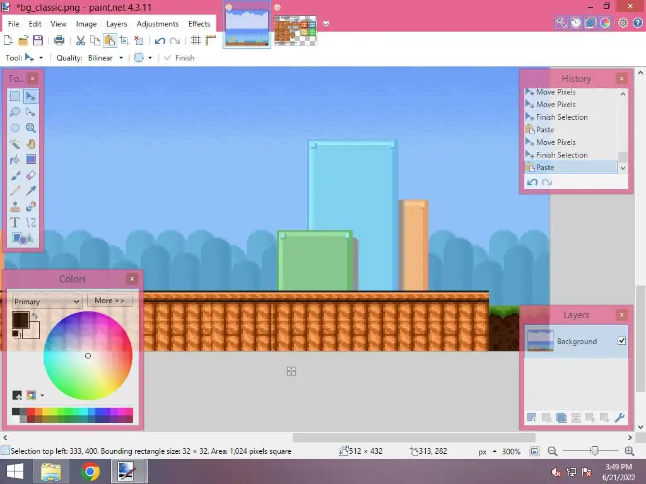Select the Lasso Select tool

(x=15, y=112)
